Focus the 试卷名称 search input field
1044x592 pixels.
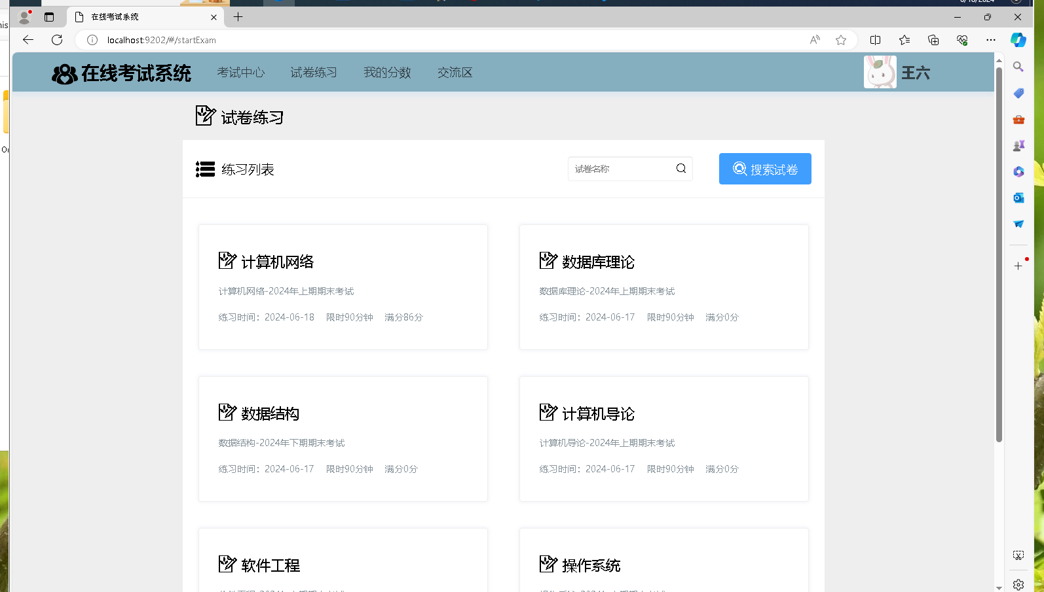tap(630, 169)
